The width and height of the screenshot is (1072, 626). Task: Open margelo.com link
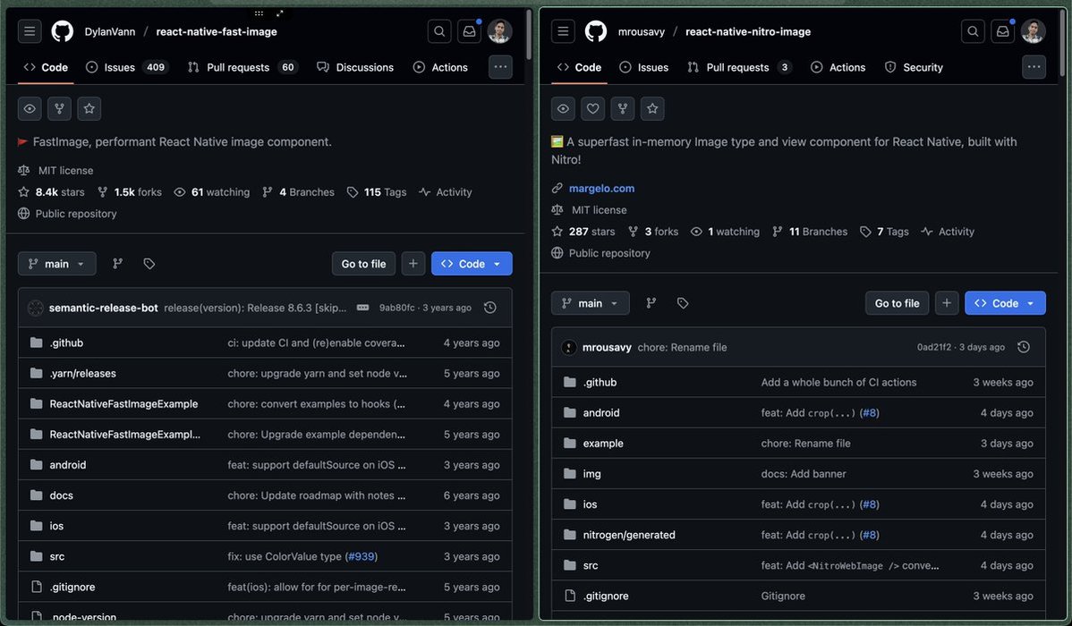[x=601, y=188]
